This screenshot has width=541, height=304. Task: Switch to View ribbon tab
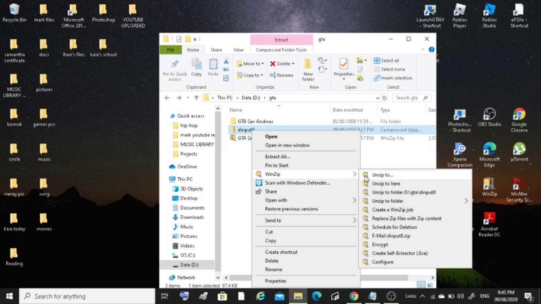pyautogui.click(x=238, y=50)
